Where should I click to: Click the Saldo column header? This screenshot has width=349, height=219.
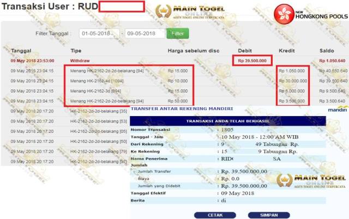[327, 51]
